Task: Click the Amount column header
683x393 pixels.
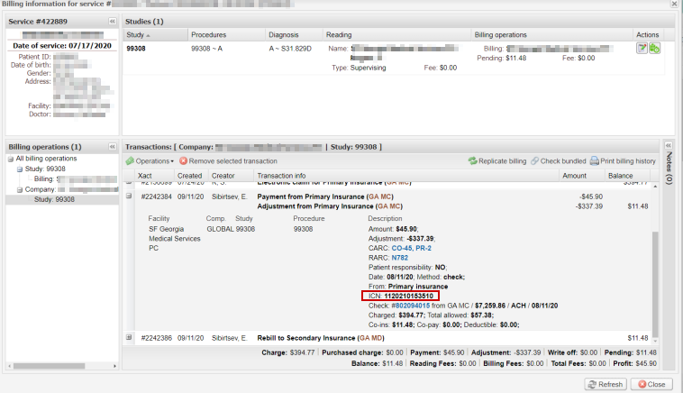Action: 581,176
